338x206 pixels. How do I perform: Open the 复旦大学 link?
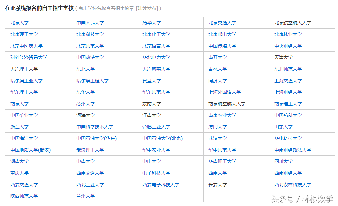(x=152, y=81)
